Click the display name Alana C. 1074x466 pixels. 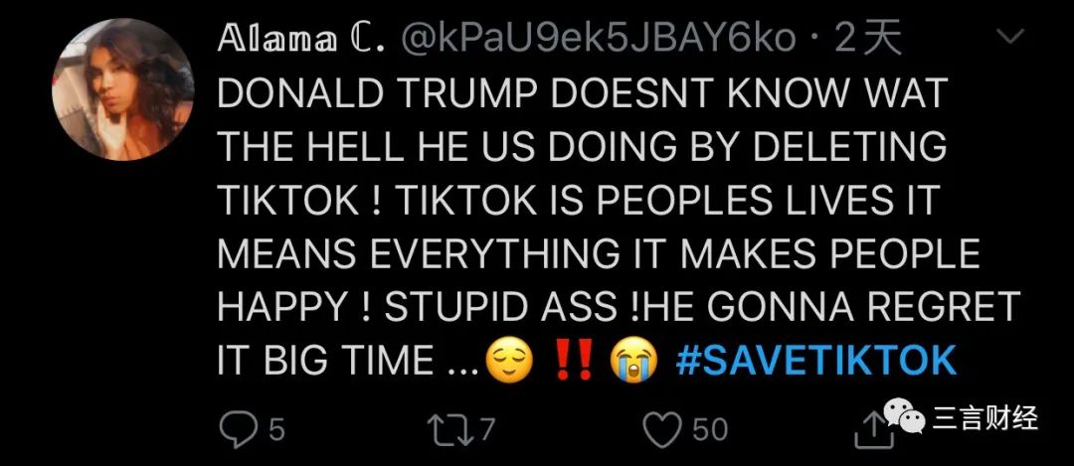[300, 41]
